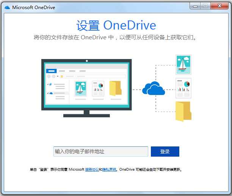Screen dimensions: 232x196
Task: Click the 设置 OneDrive heading text
Action: click(116, 25)
